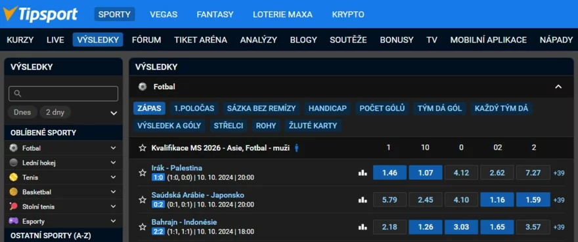Click the Basketbal ball icon
Image resolution: width=578 pixels, height=242 pixels.
coord(14,192)
